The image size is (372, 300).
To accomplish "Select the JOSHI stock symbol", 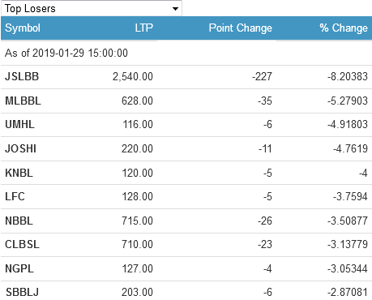I will coord(20,148).
